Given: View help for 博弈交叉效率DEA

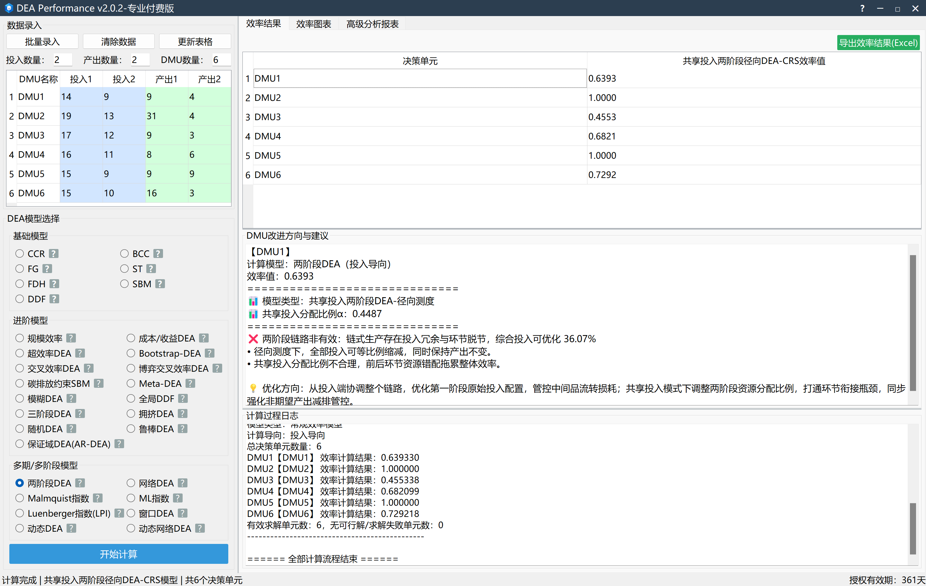Looking at the screenshot, I should tap(217, 368).
